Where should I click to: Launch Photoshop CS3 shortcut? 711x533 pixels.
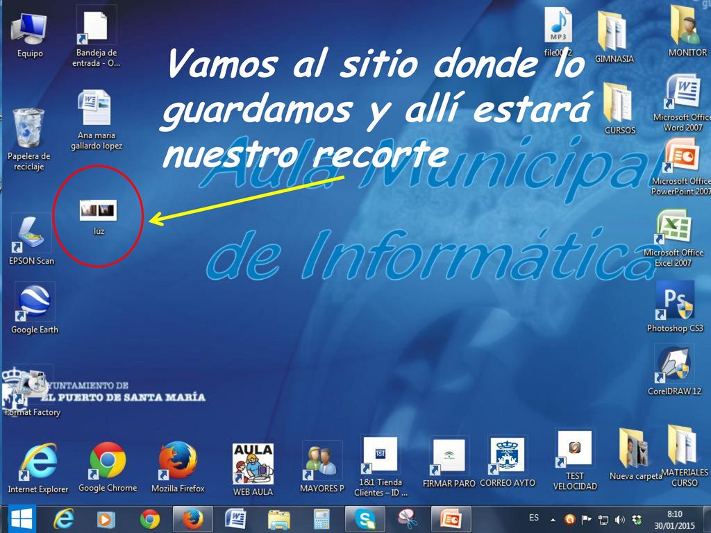675,307
